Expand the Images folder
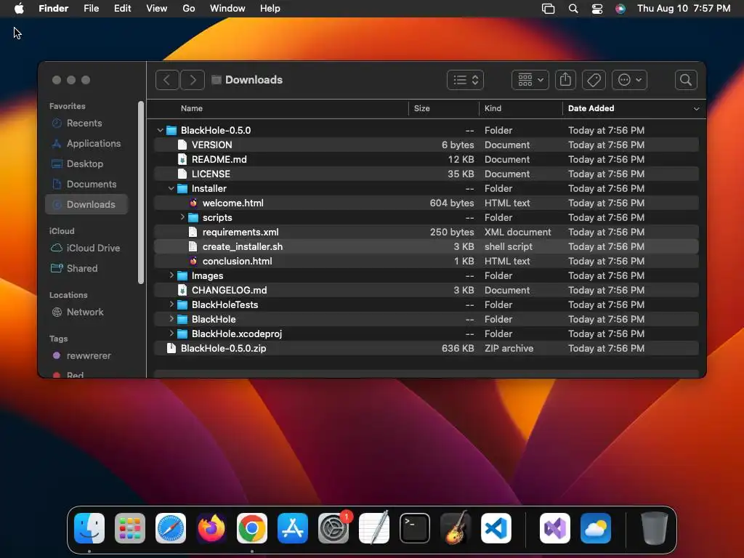 pyautogui.click(x=171, y=275)
